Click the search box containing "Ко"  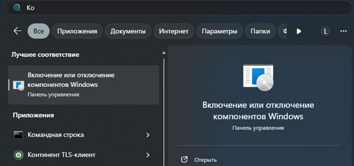click(x=179, y=8)
